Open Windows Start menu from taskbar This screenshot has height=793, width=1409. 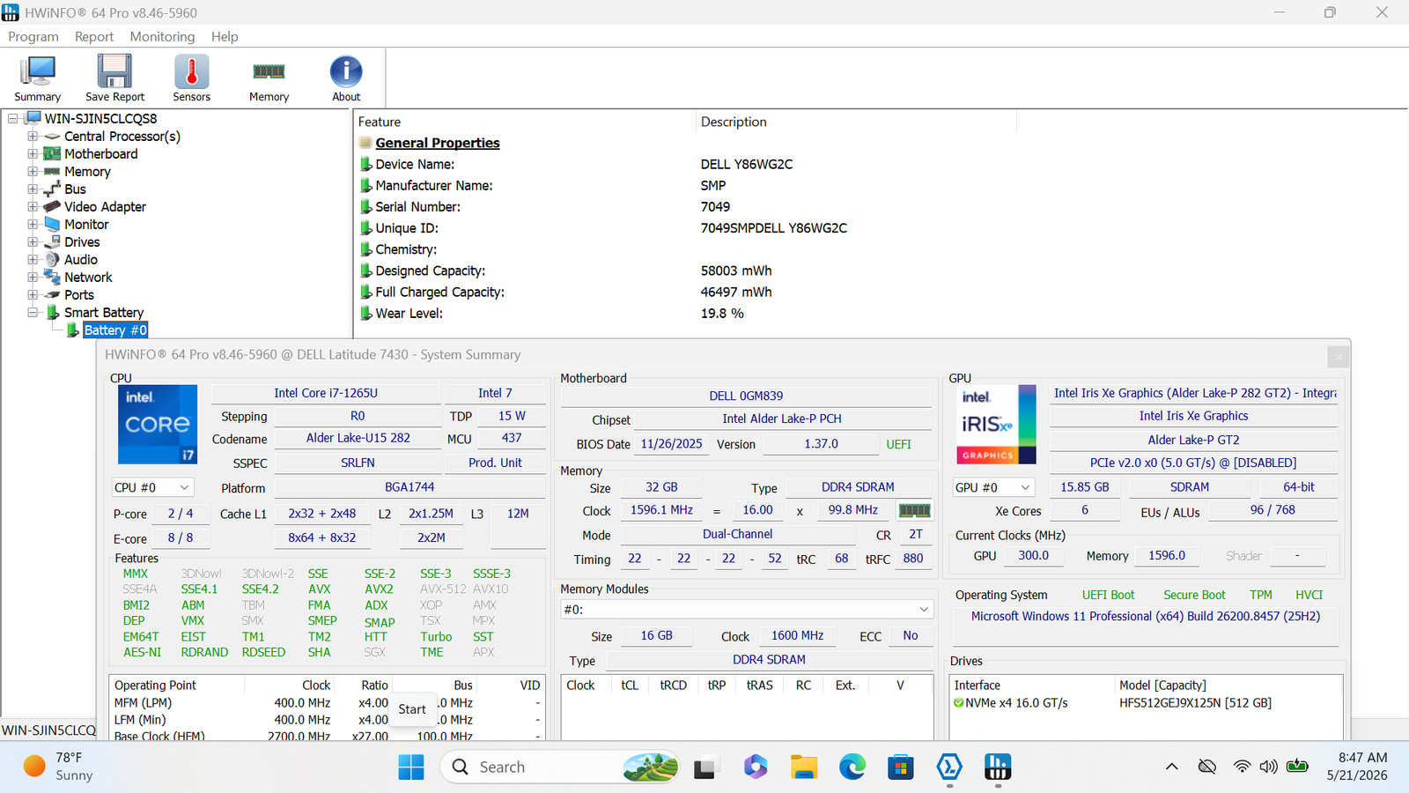tap(411, 767)
